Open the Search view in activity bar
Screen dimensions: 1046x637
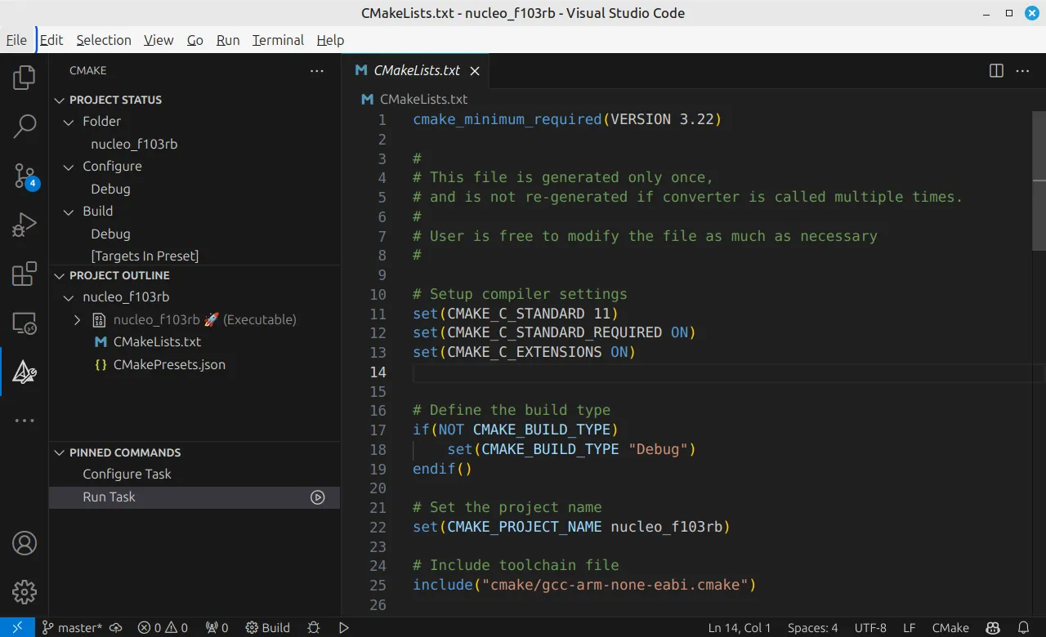25,127
